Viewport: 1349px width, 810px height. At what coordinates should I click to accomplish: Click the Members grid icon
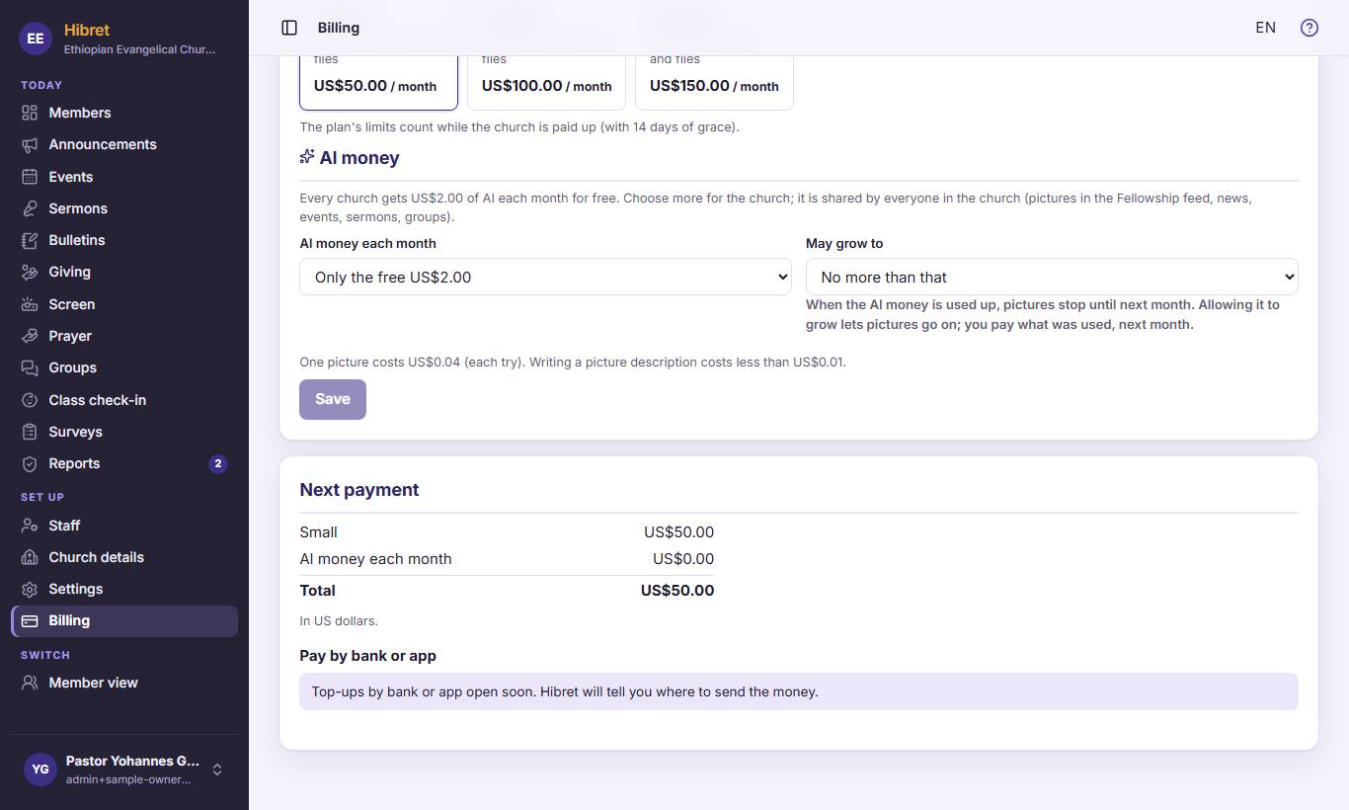coord(30,113)
